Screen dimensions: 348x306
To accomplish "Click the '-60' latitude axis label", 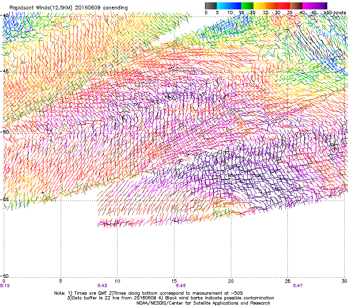I will 5,276.
